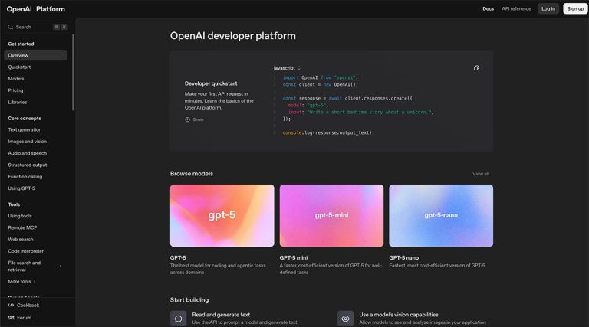Open Libraries in the sidebar
Screen dimensions: 589x327
tap(18, 102)
